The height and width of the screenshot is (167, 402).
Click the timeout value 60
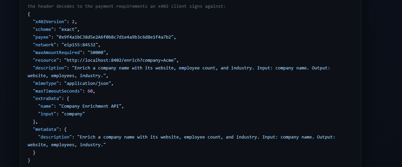coord(90,91)
